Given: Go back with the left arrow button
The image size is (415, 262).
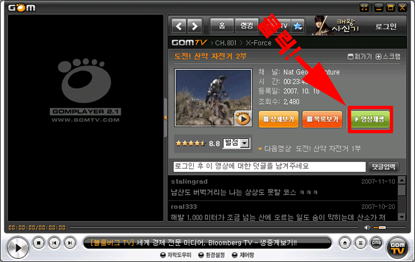Looking at the screenshot, I should click(179, 27).
